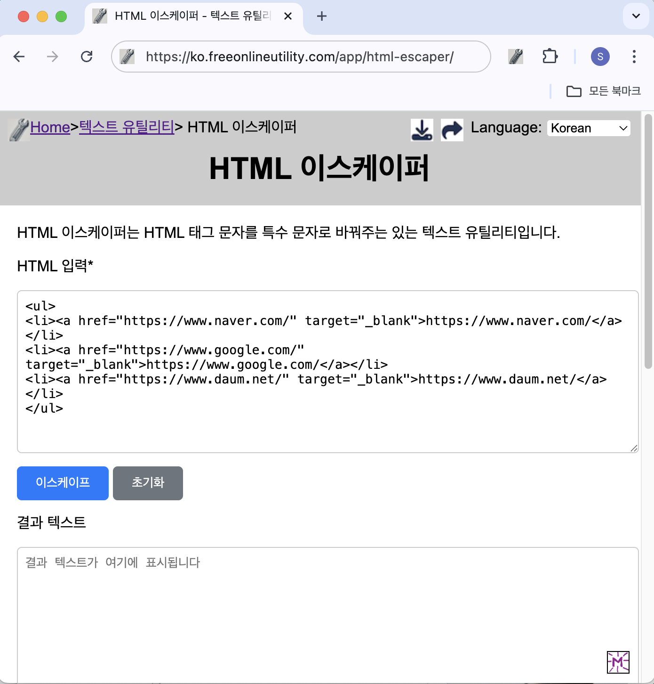Click the 초기화 reset button
Screen dimensions: 654x684
pyautogui.click(x=148, y=483)
